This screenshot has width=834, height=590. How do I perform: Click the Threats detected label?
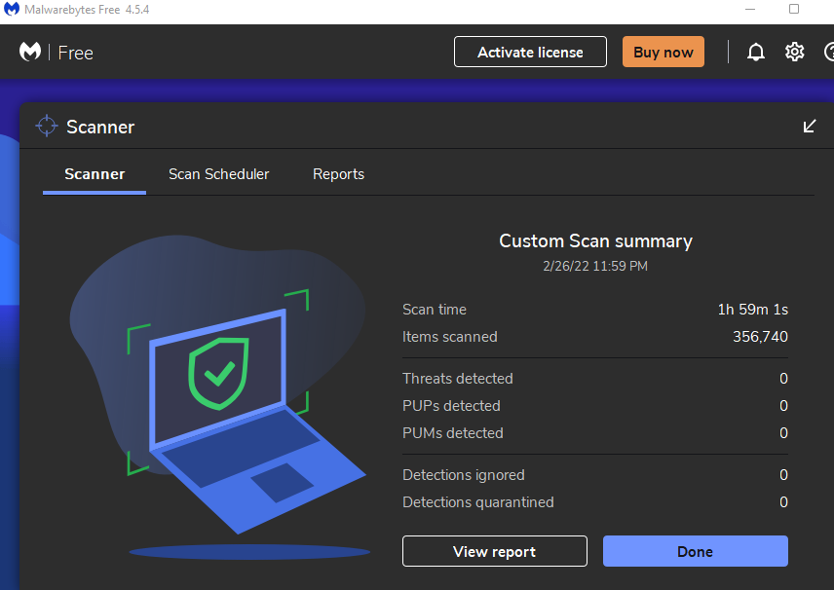(x=457, y=379)
